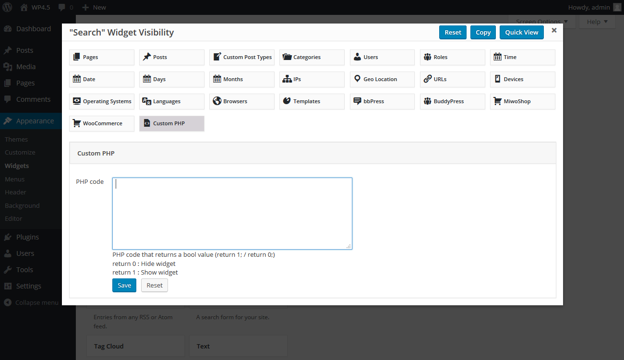Screen dimensions: 624x360
Task: Click the MiwoShop cart icon
Action: click(497, 101)
